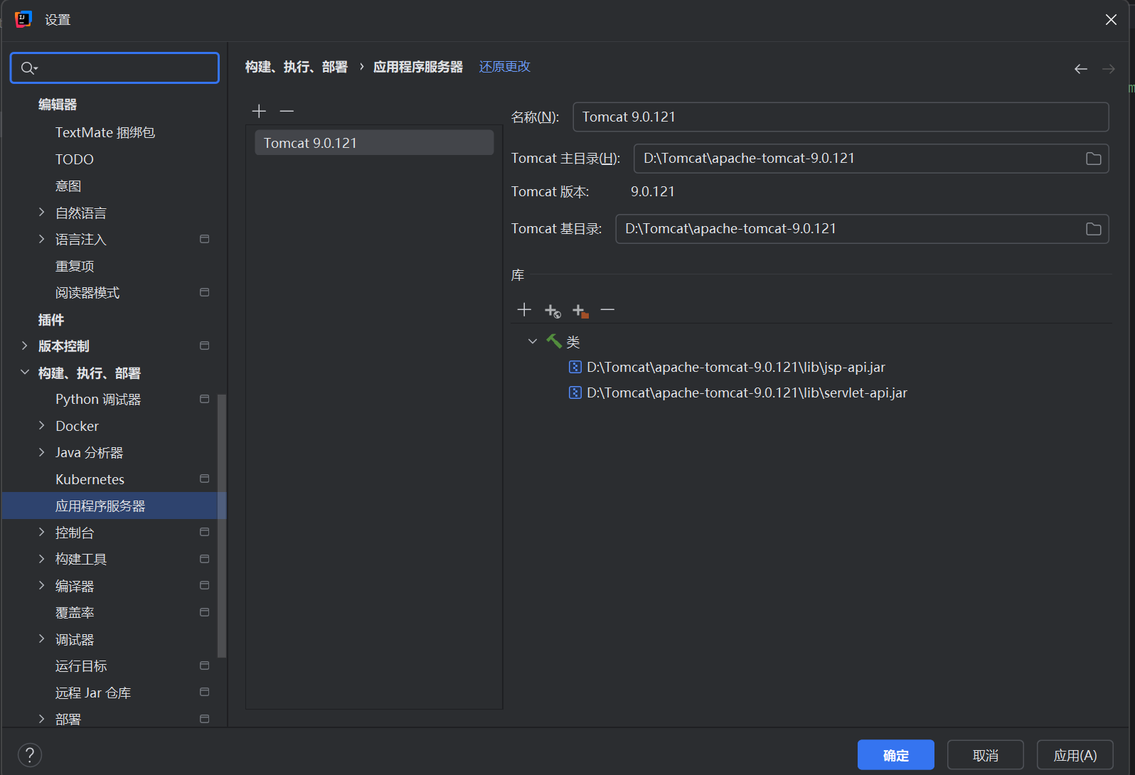Select 重复项 settings page
This screenshot has height=775, width=1135.
click(75, 266)
